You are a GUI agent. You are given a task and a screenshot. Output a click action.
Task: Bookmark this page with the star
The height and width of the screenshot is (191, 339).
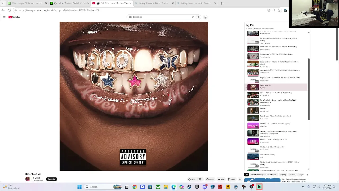coord(279,10)
